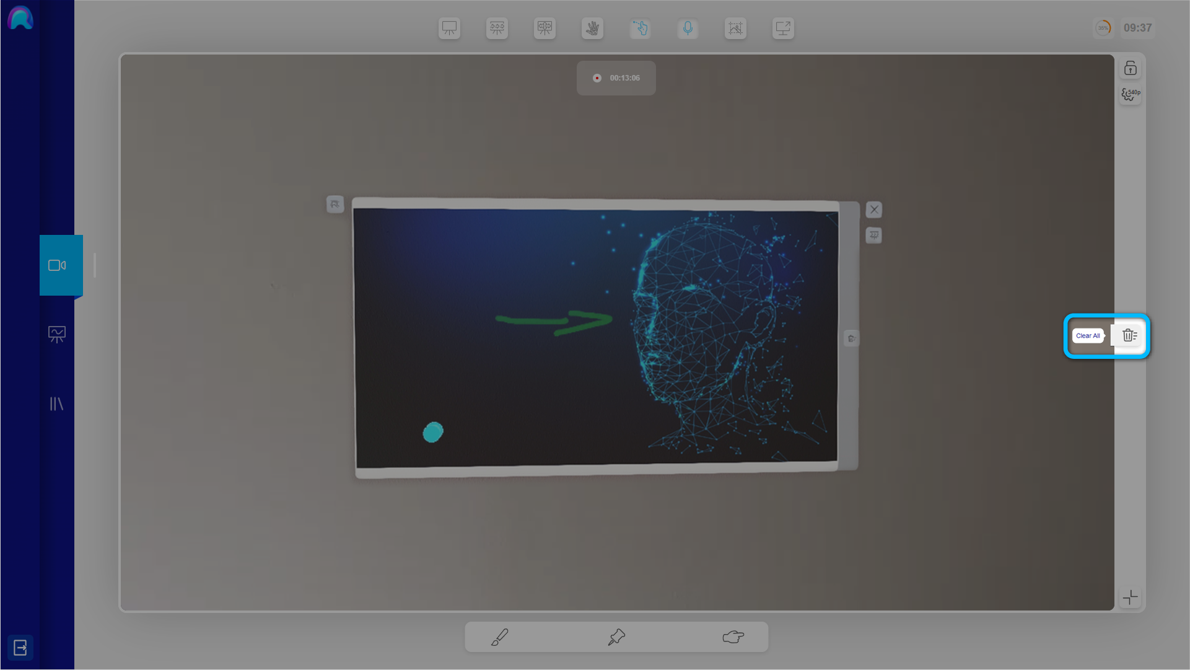Click the delete/trash icon button
This screenshot has height=670, width=1190.
point(1129,335)
